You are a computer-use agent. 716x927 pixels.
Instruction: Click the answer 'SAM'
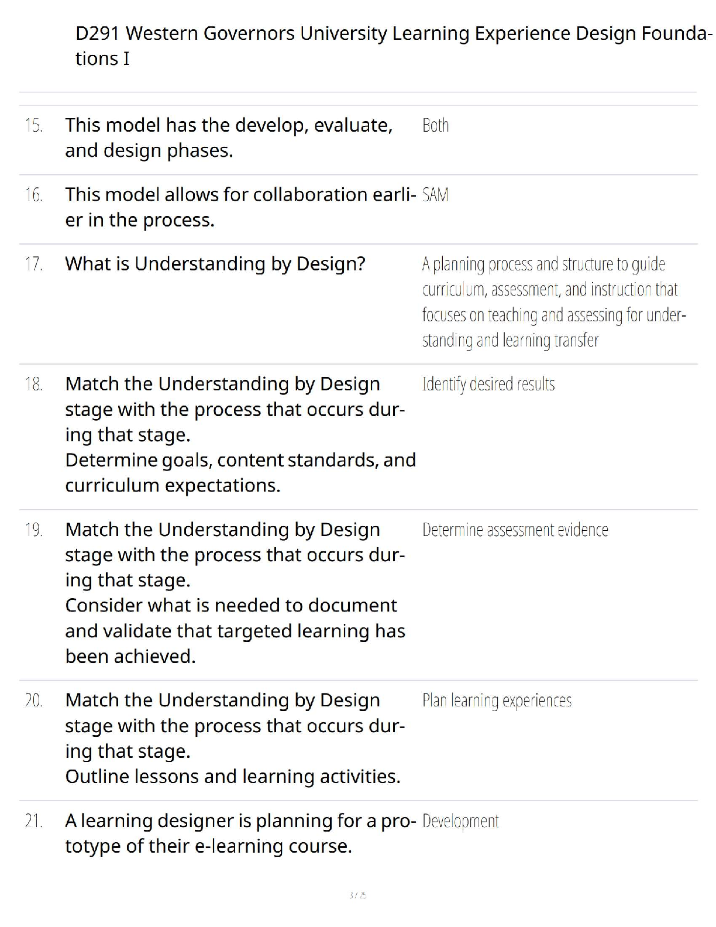click(x=435, y=195)
